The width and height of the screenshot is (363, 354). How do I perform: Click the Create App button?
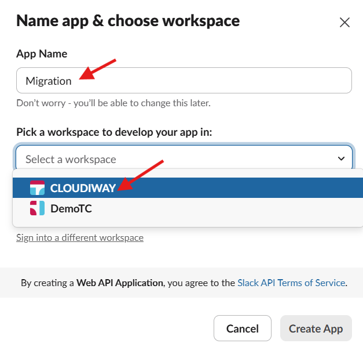316,328
